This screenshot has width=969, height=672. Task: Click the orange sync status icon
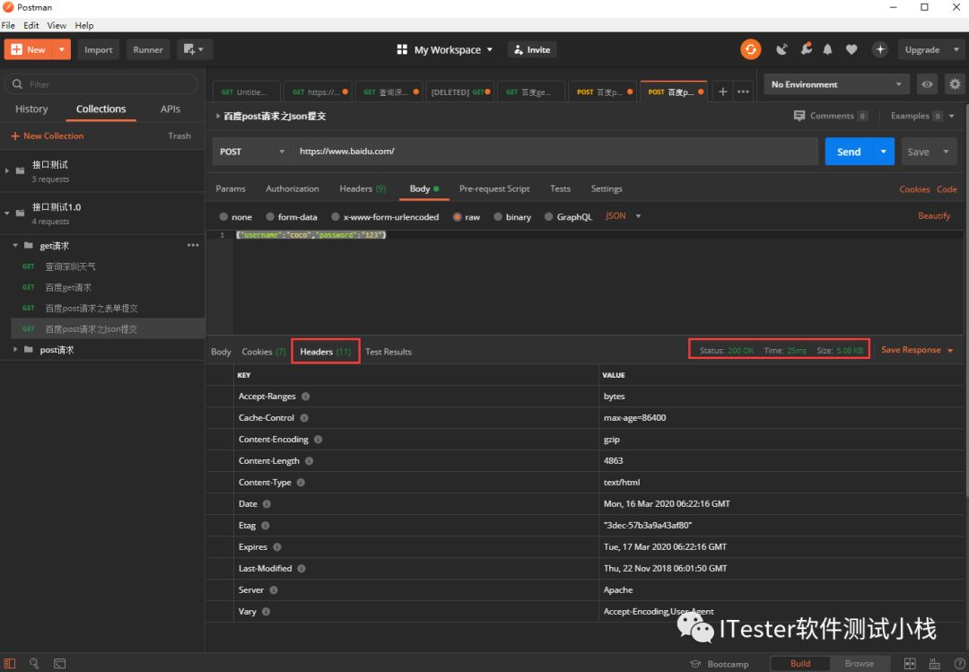coord(750,49)
